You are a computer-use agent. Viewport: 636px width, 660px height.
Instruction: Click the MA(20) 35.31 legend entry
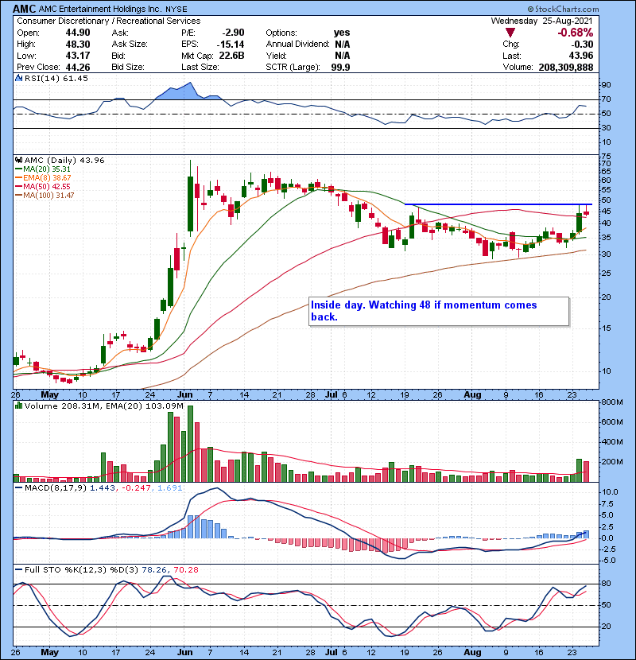pyautogui.click(x=43, y=169)
